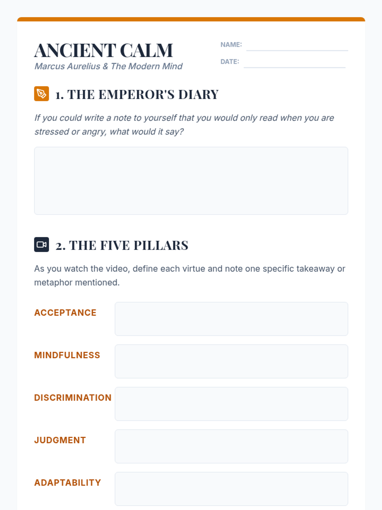The width and height of the screenshot is (382, 510).
Task: Click the dark video camera icon
Action: 41,244
